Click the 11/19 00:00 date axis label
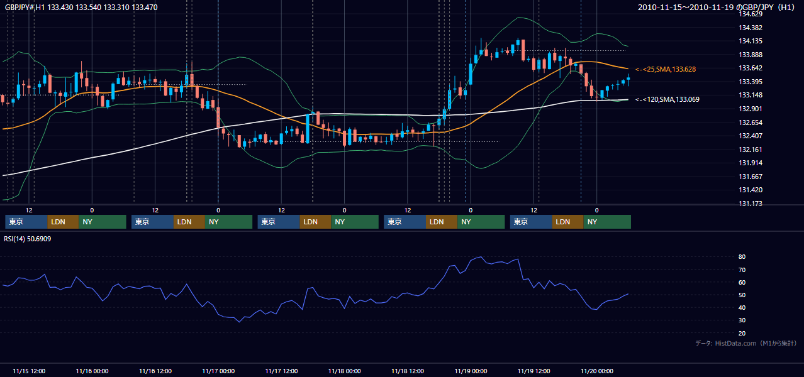Image resolution: width=804 pixels, height=377 pixels. [471, 371]
